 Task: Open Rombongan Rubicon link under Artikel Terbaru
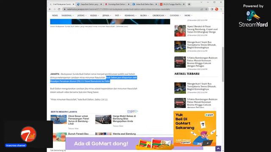point(202,103)
